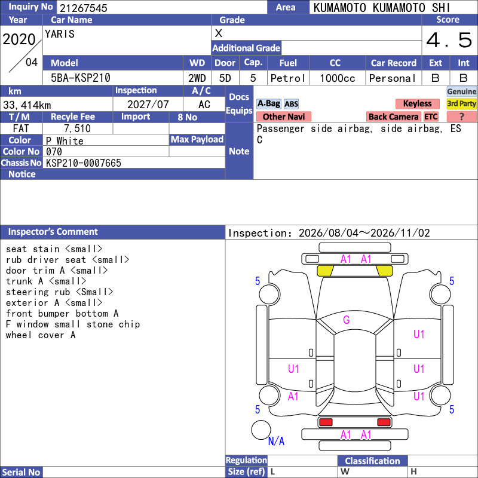Click the Back Camera equipment tag
The image size is (478, 478).
tap(393, 117)
